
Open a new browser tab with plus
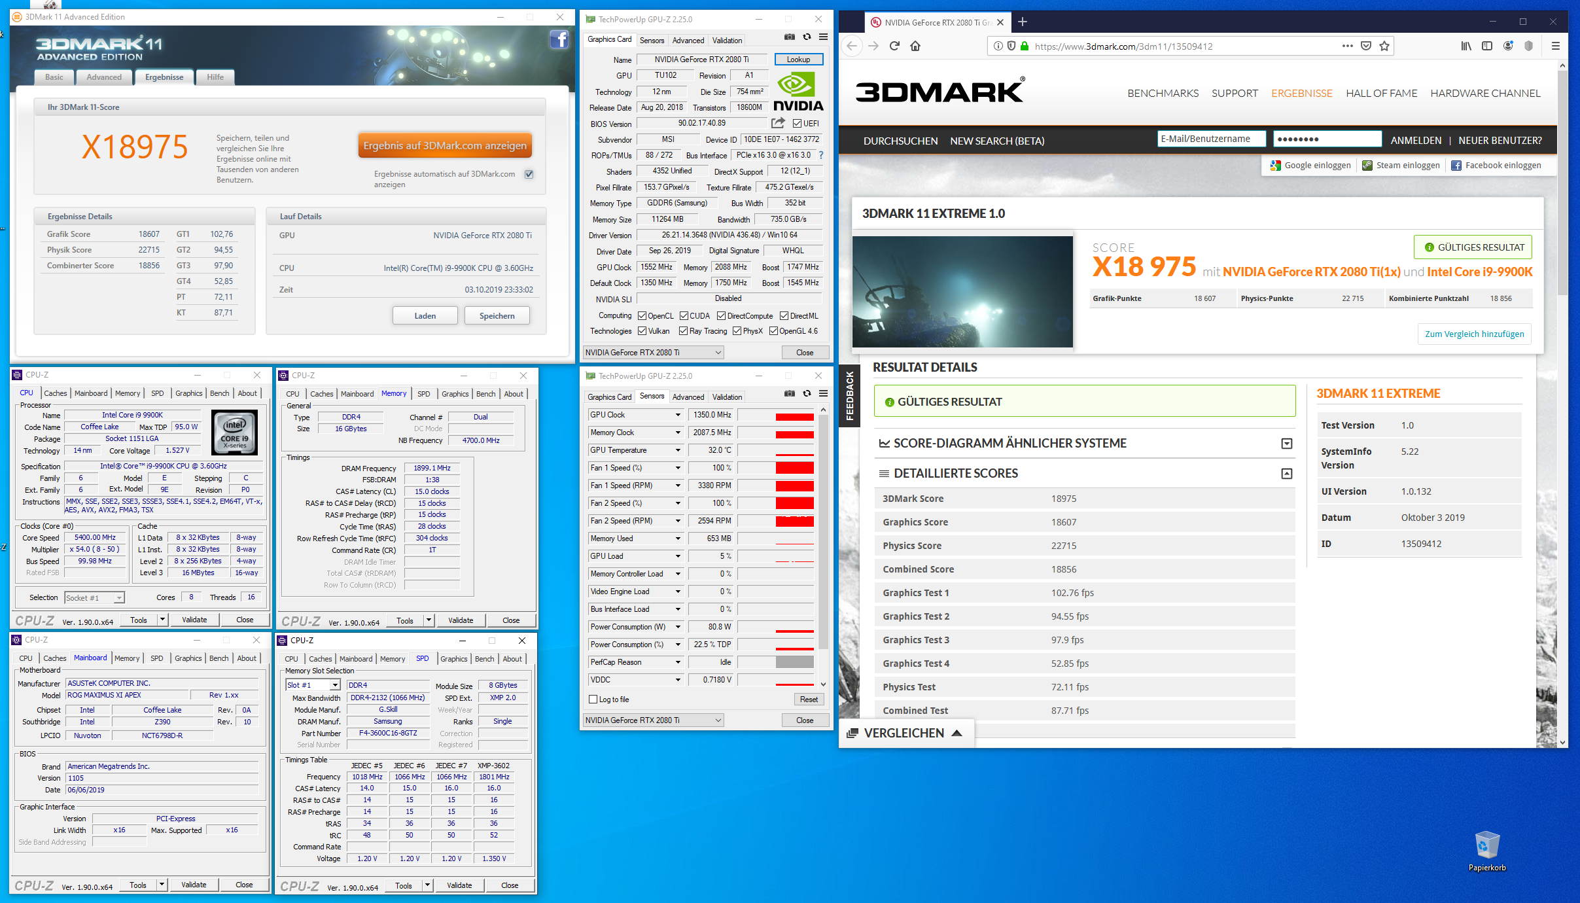coord(1023,22)
